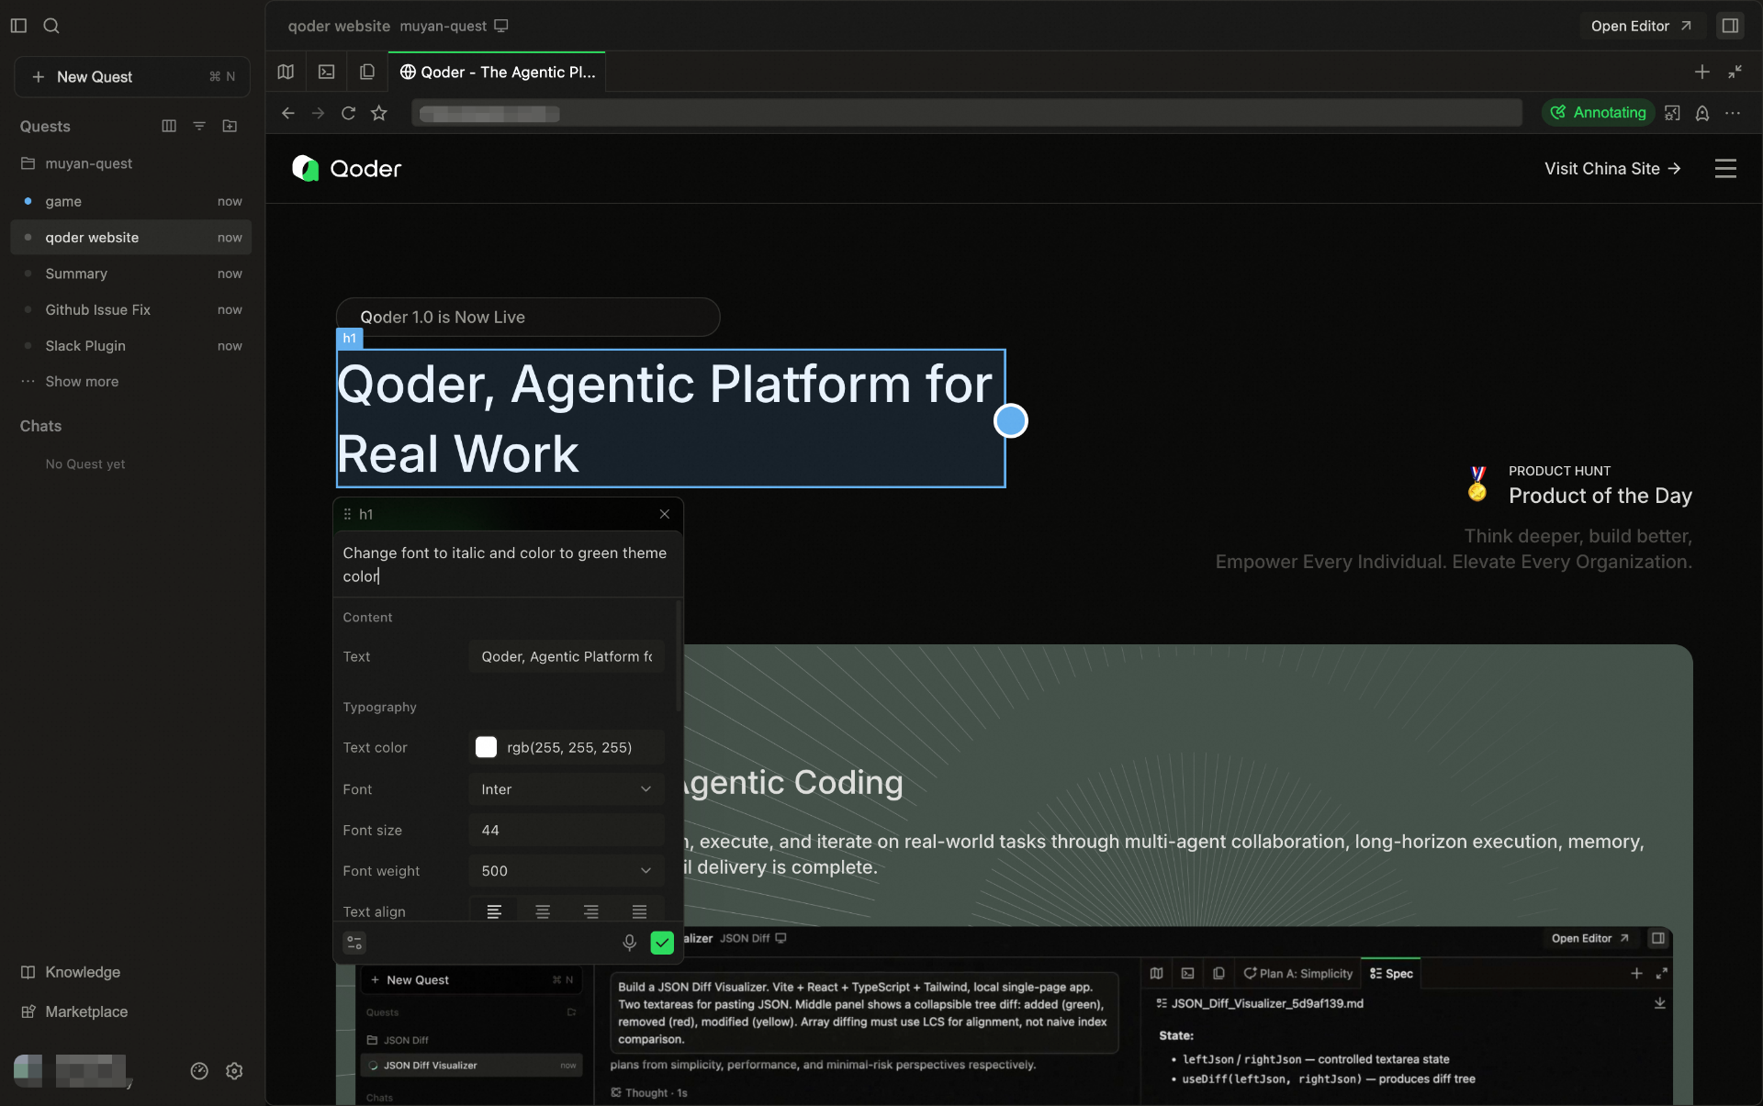Screen dimensions: 1763x1106
Task: Click the white text color swatch
Action: (486, 747)
